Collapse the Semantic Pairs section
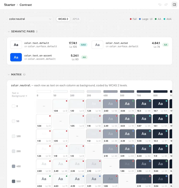The width and height of the screenshot is (179, 188). pyautogui.click(x=9, y=32)
